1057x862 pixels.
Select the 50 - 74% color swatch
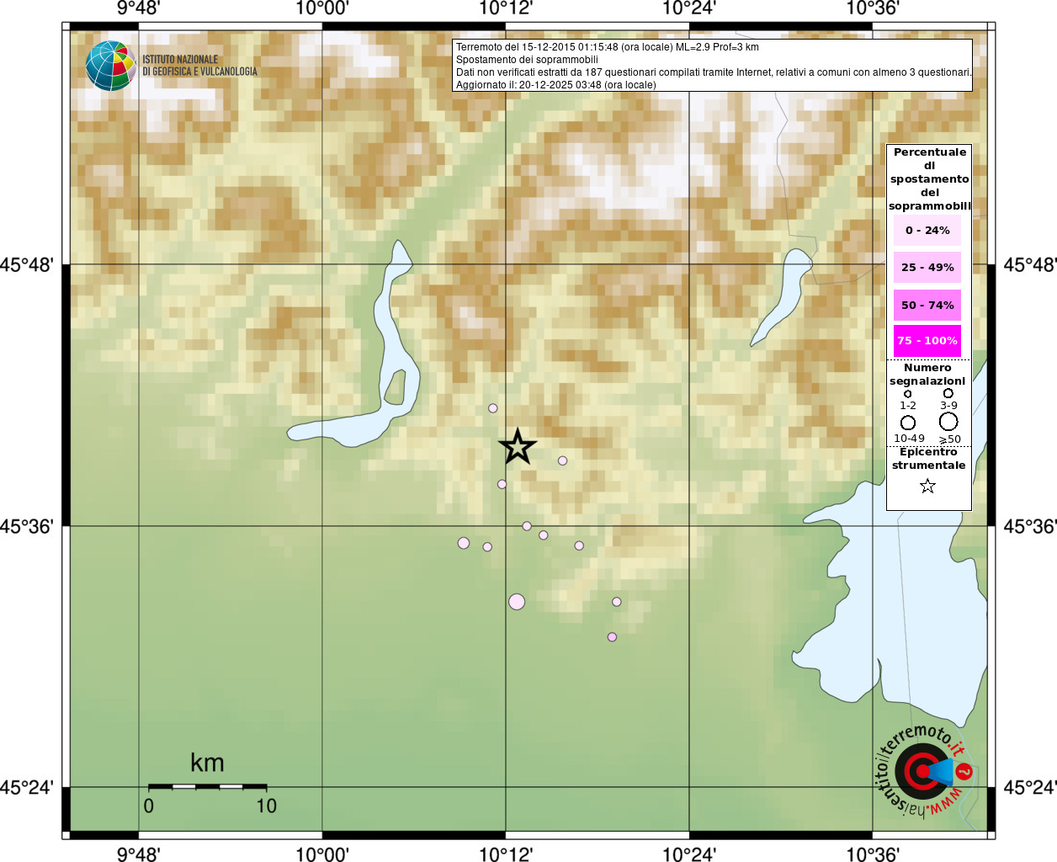click(x=927, y=305)
